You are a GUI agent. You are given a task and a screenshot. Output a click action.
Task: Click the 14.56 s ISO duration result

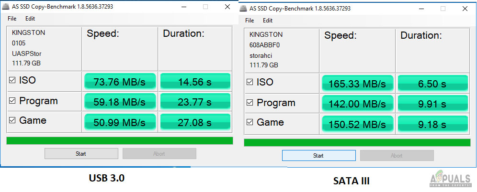[x=195, y=82]
